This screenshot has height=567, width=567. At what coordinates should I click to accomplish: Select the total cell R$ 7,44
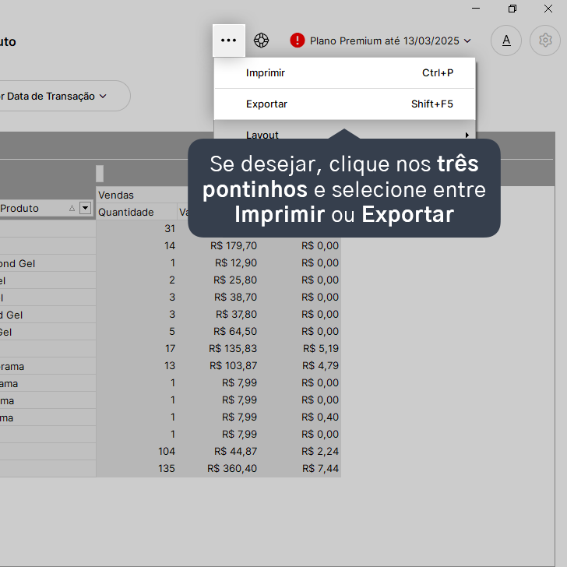(320, 469)
